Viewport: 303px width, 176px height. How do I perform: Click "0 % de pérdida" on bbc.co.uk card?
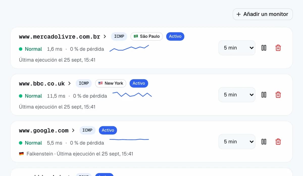click(x=90, y=96)
